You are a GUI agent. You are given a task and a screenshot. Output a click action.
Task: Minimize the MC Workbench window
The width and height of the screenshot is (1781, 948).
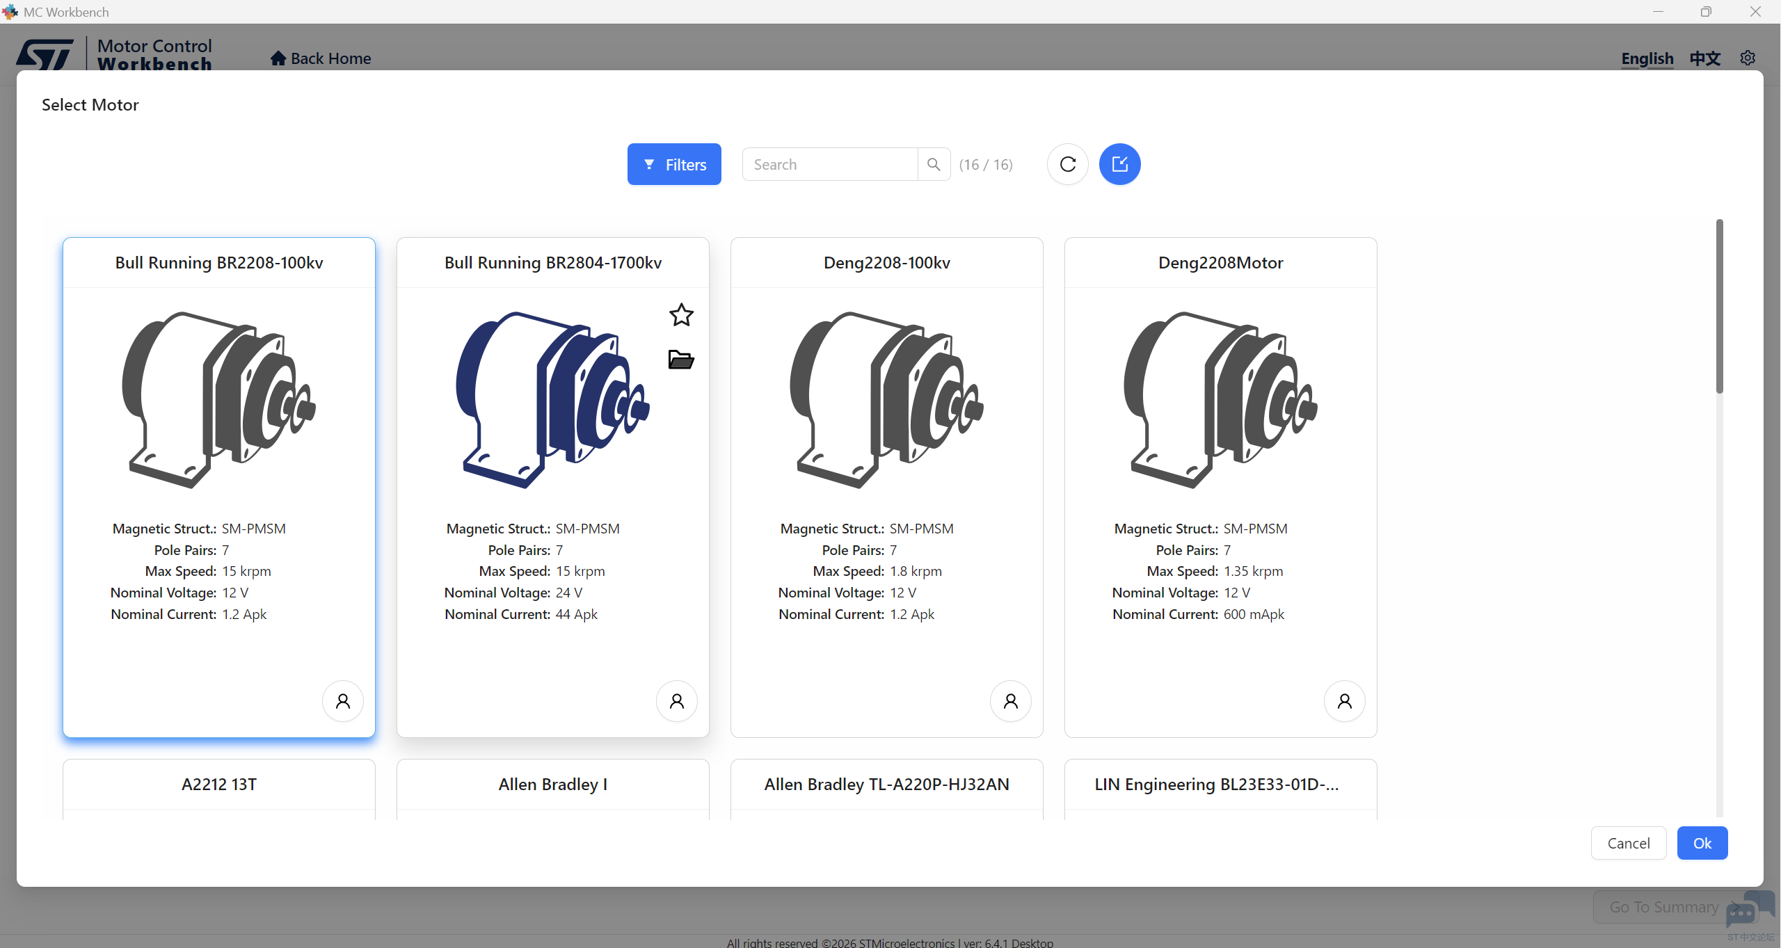coord(1658,12)
